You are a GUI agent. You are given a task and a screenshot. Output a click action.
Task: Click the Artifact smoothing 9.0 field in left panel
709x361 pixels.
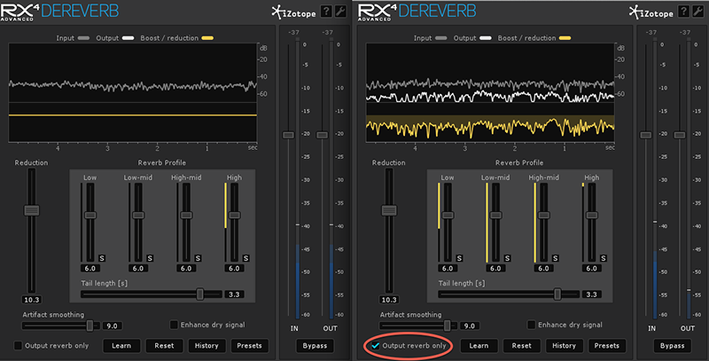tap(113, 326)
